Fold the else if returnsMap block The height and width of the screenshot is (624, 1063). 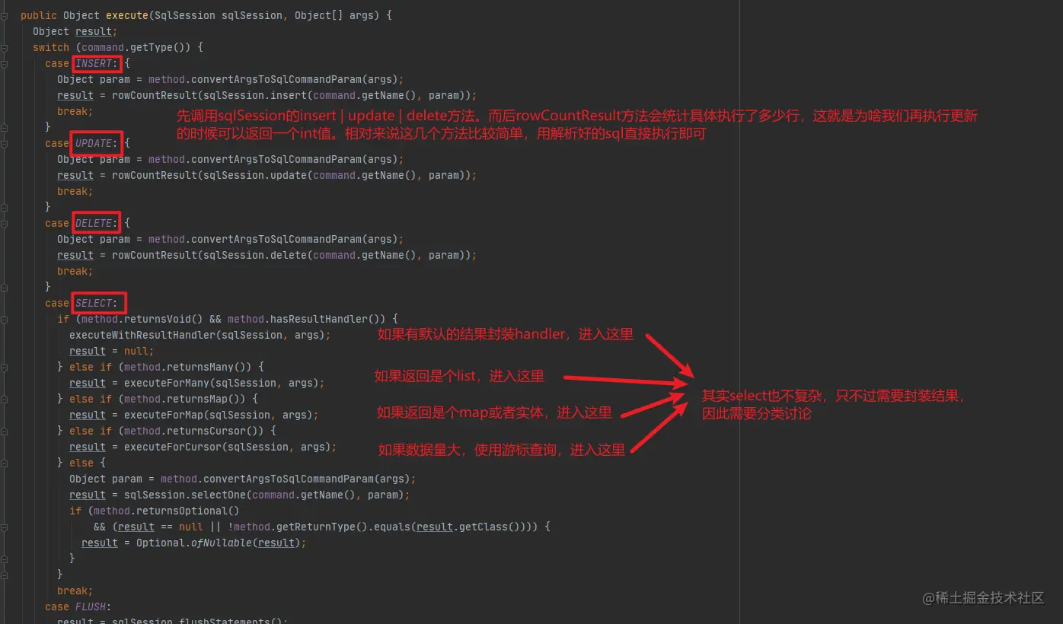[x=4, y=399]
